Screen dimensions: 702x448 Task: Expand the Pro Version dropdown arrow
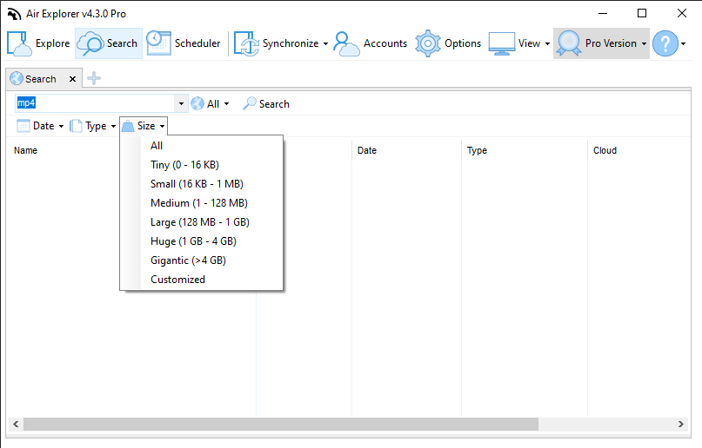click(x=644, y=43)
